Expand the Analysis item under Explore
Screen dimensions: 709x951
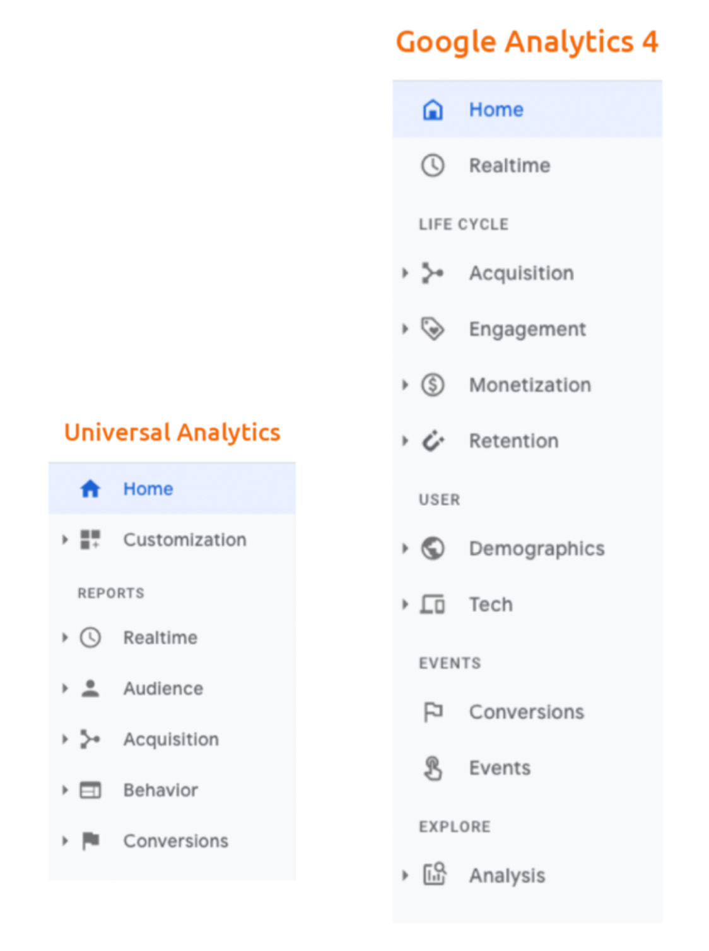[x=404, y=875]
